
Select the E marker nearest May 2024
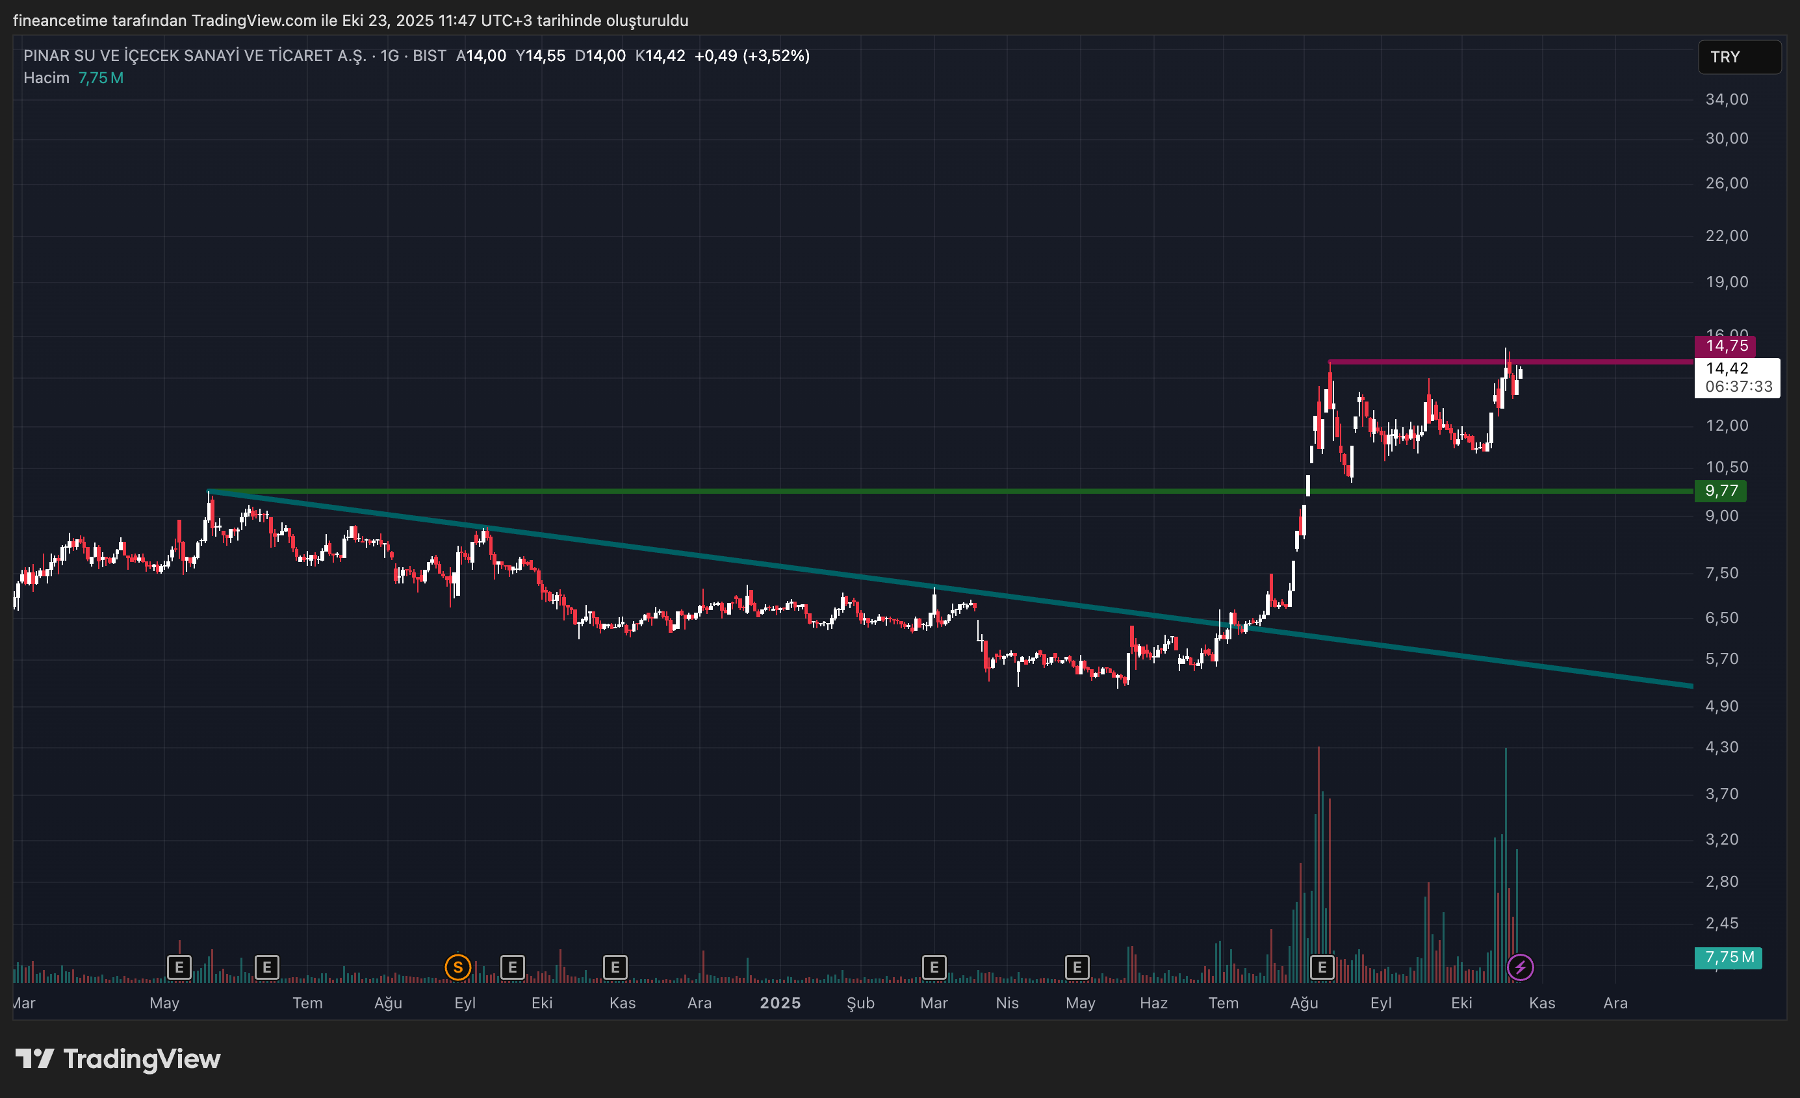point(179,967)
